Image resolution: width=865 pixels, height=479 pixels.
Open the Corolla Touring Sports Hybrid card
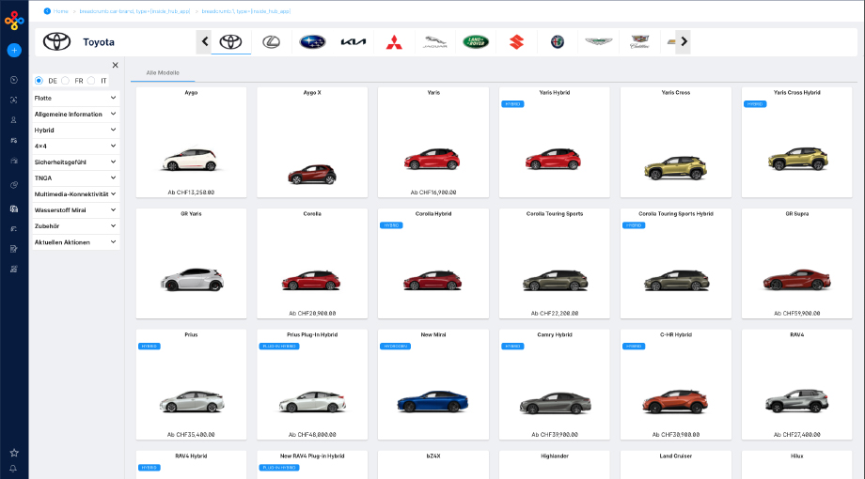[x=676, y=264]
